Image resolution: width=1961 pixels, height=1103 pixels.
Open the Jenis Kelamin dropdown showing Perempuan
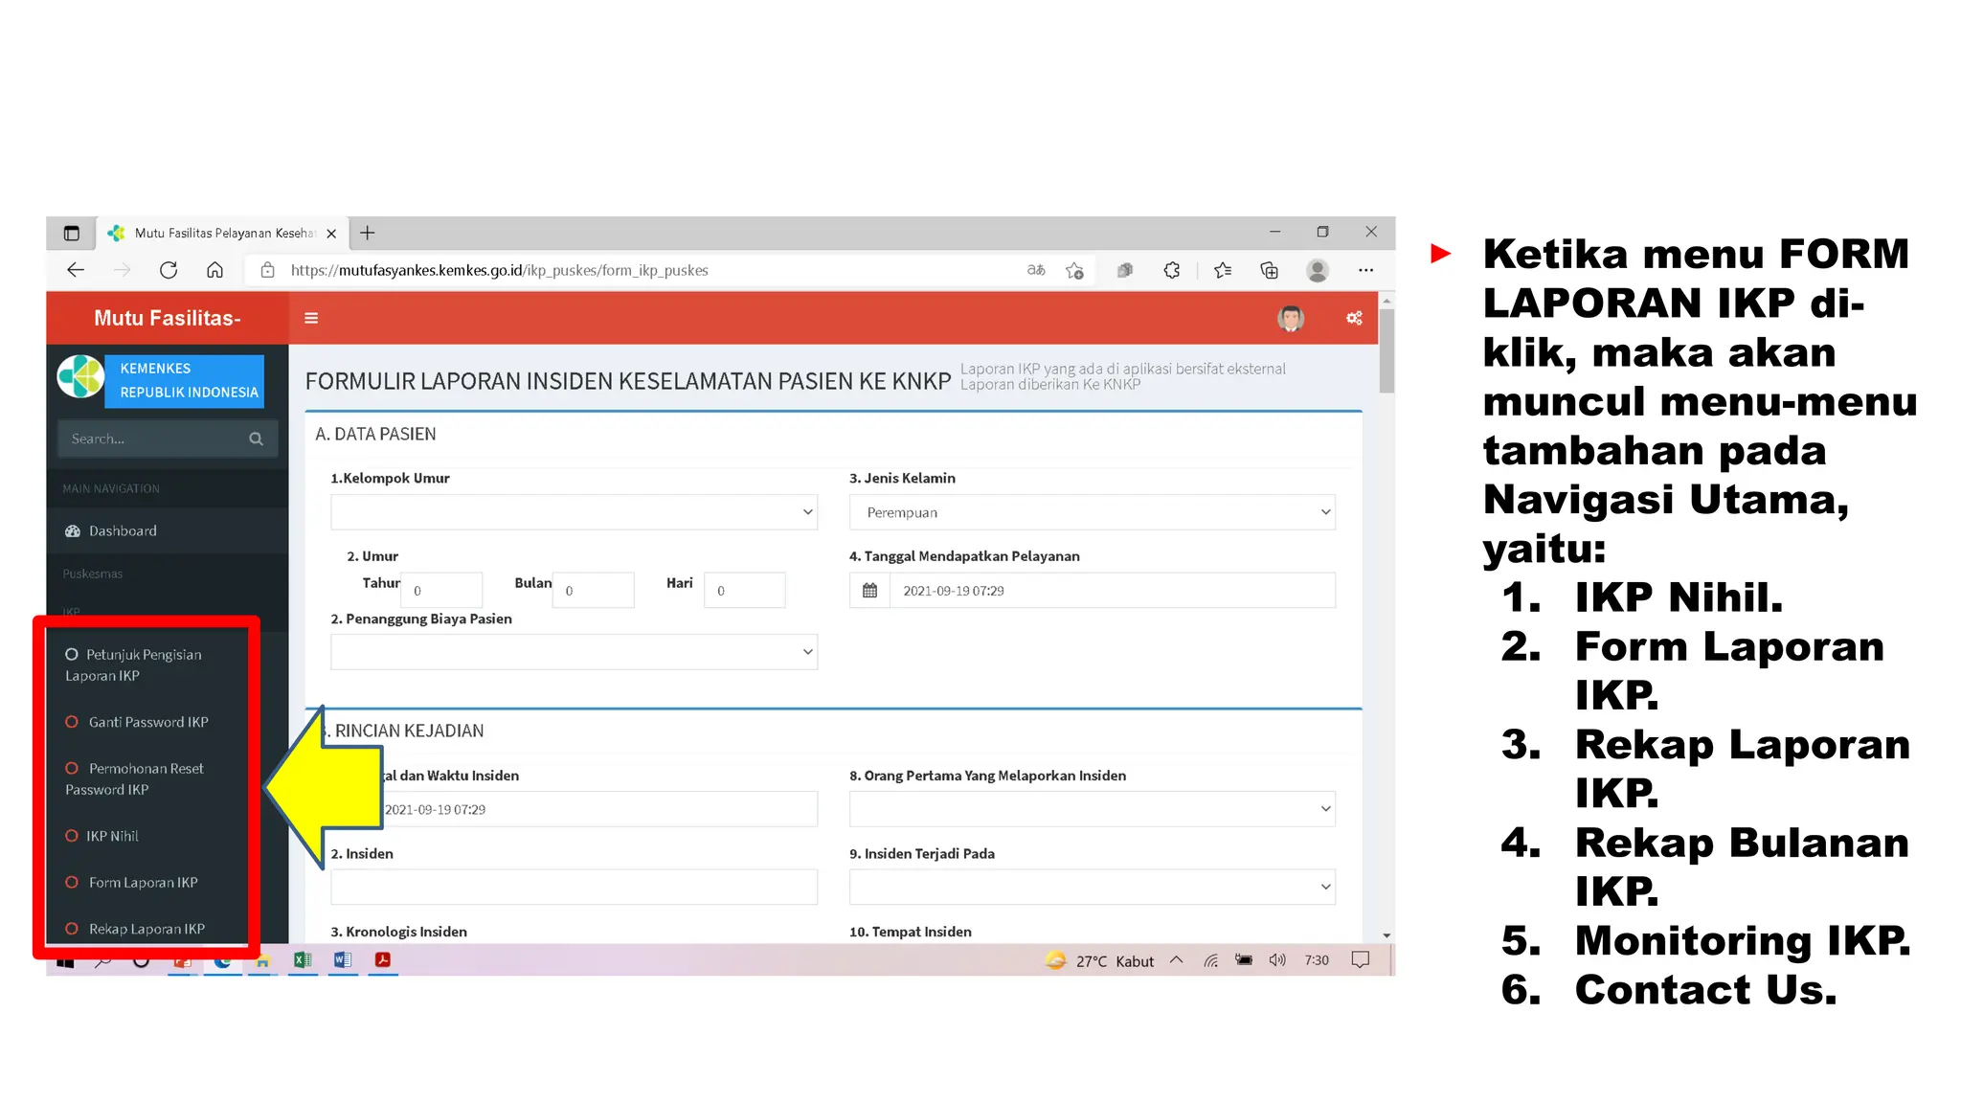click(x=1092, y=512)
